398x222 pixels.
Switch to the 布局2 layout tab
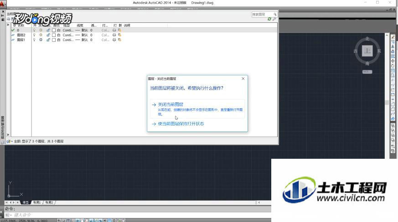click(49, 202)
